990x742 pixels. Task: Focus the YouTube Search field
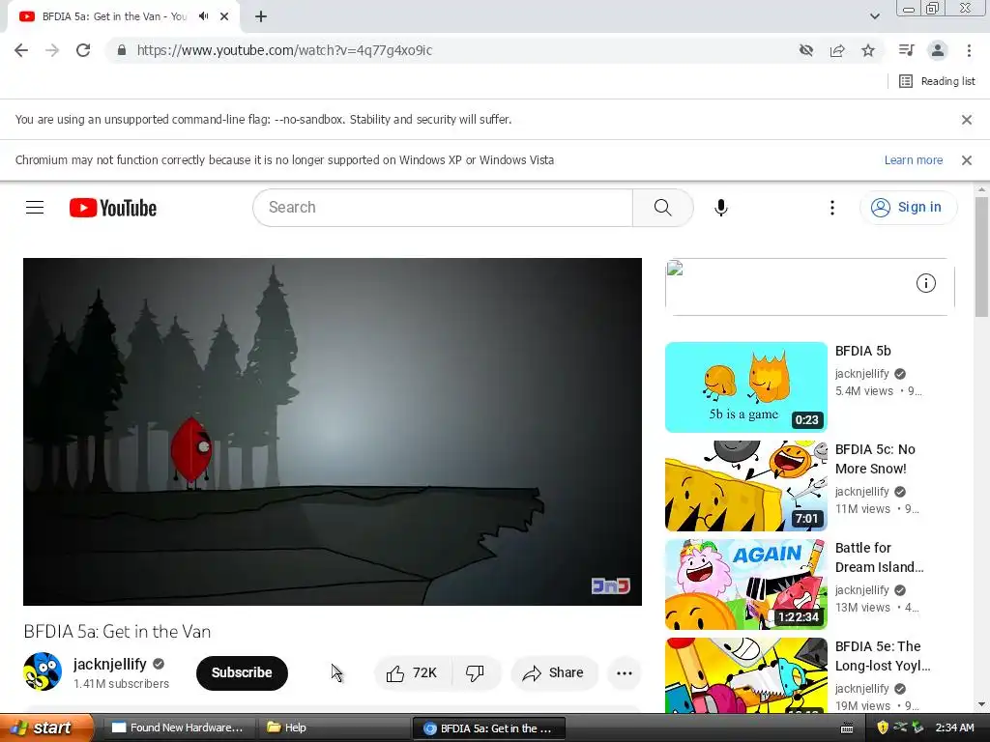[x=443, y=208]
